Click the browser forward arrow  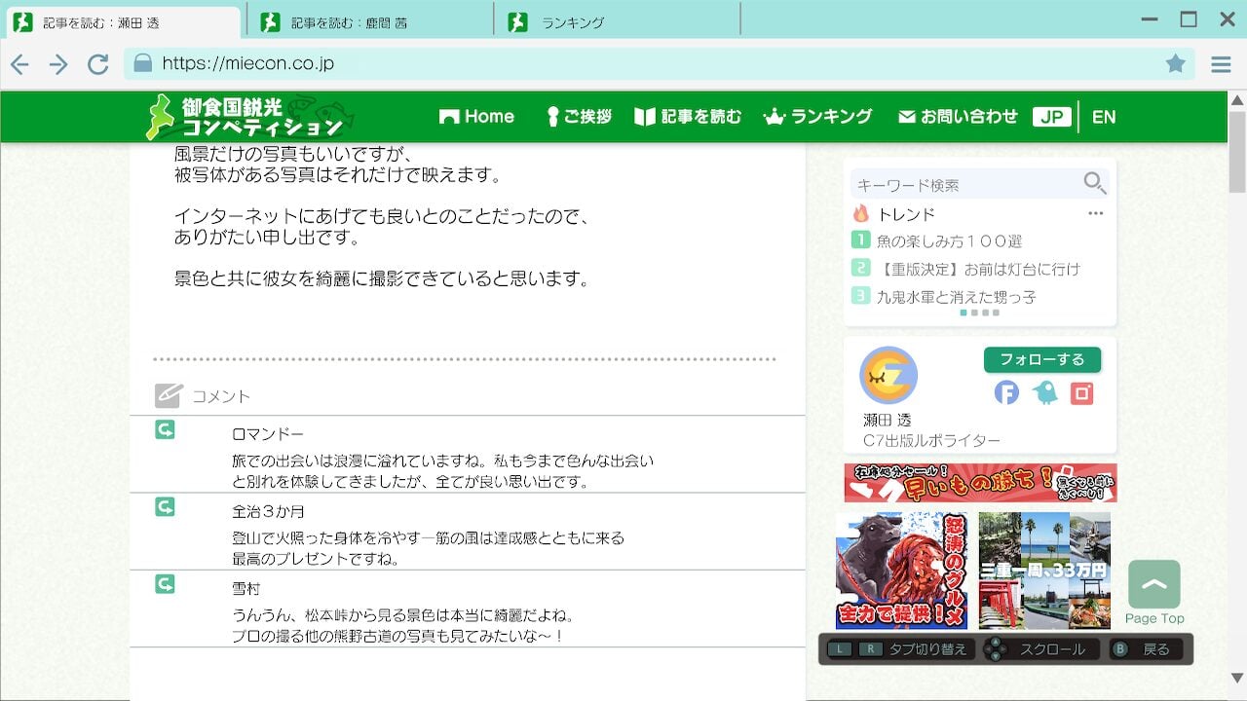58,64
